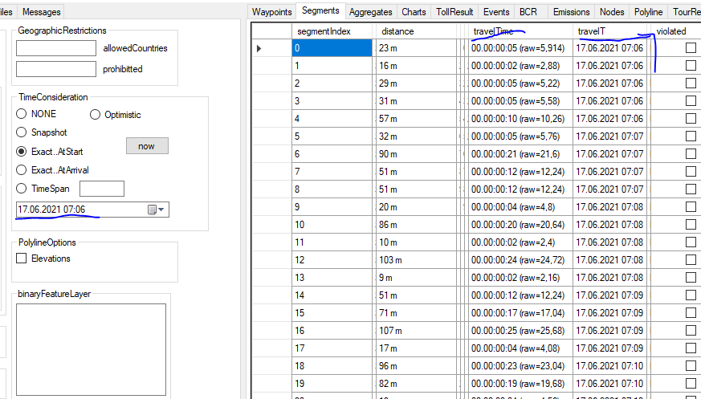
Task: Open the Messages tab
Action: tap(40, 12)
